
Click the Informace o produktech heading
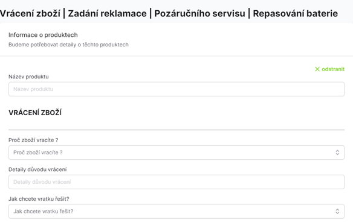[x=43, y=35]
